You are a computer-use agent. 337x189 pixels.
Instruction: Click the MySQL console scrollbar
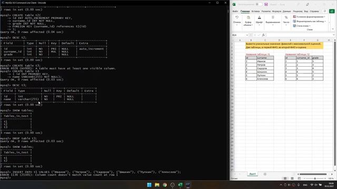(x=228, y=10)
